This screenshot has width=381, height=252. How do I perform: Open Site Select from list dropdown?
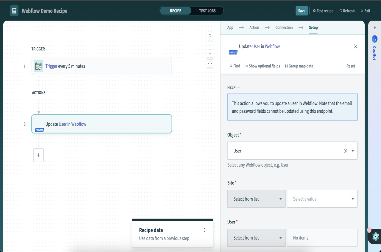point(256,199)
